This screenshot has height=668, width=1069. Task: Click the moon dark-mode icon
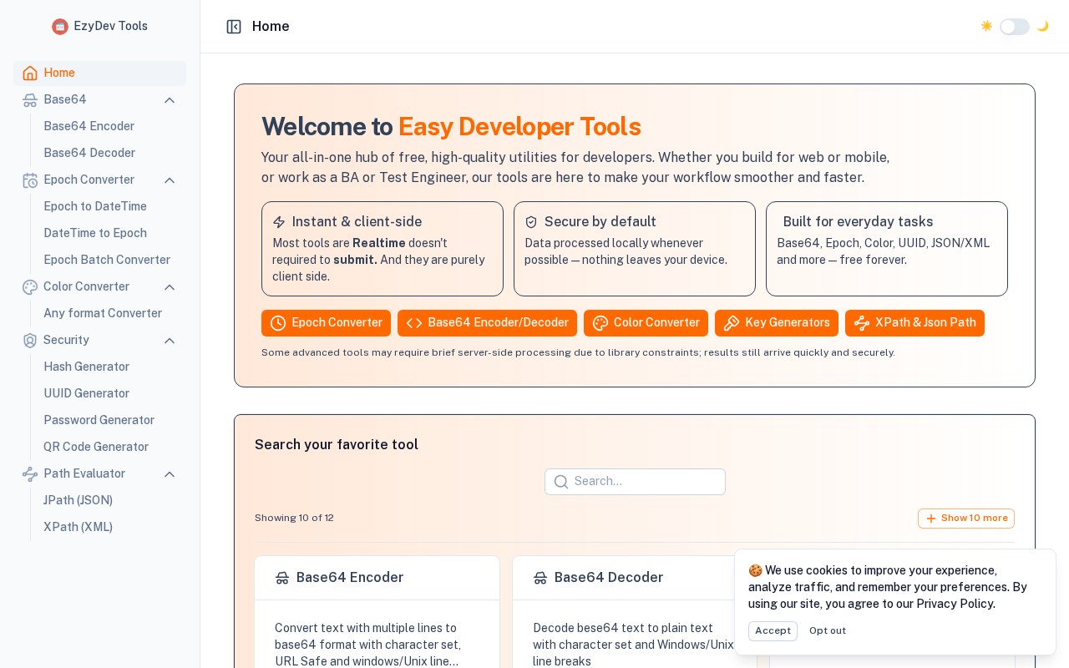pos(1042,26)
